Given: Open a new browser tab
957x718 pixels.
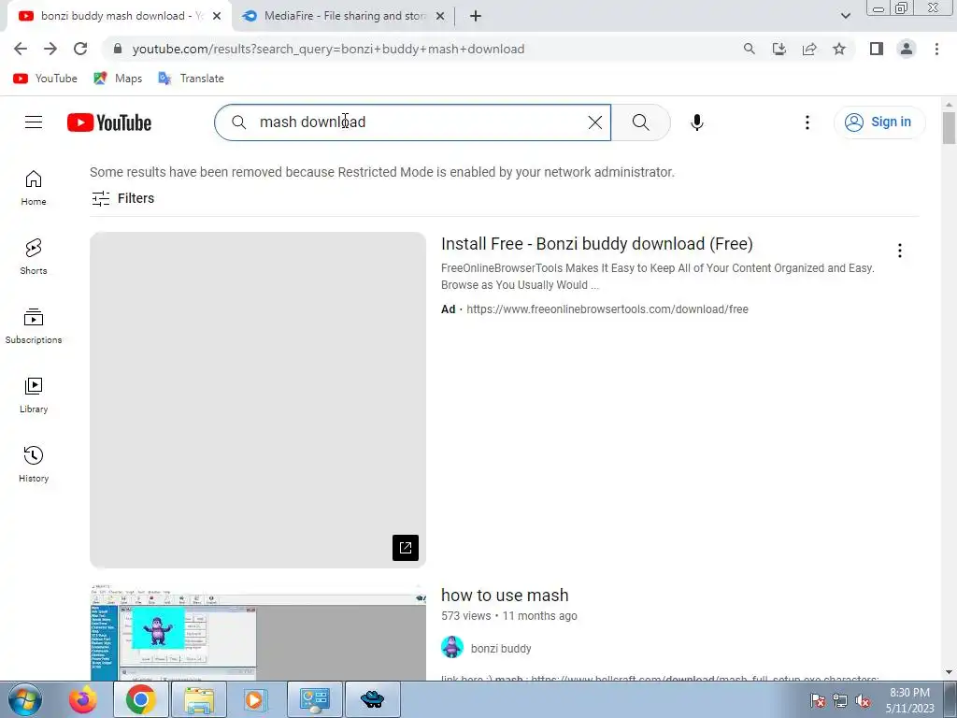Looking at the screenshot, I should [x=476, y=17].
